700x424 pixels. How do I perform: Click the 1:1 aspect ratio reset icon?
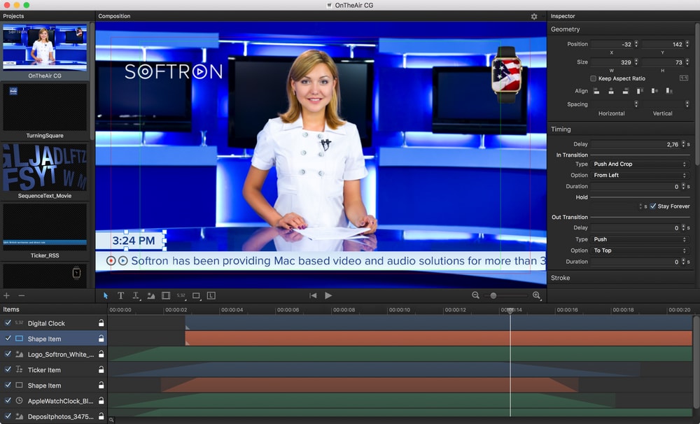(x=683, y=78)
